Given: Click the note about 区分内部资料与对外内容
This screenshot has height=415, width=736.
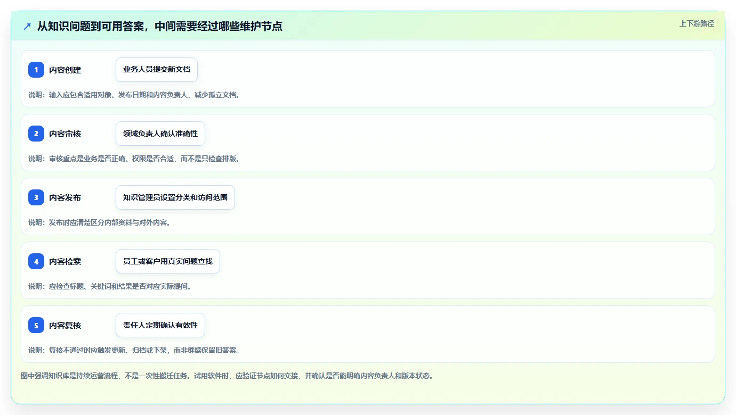Looking at the screenshot, I should pyautogui.click(x=100, y=222).
